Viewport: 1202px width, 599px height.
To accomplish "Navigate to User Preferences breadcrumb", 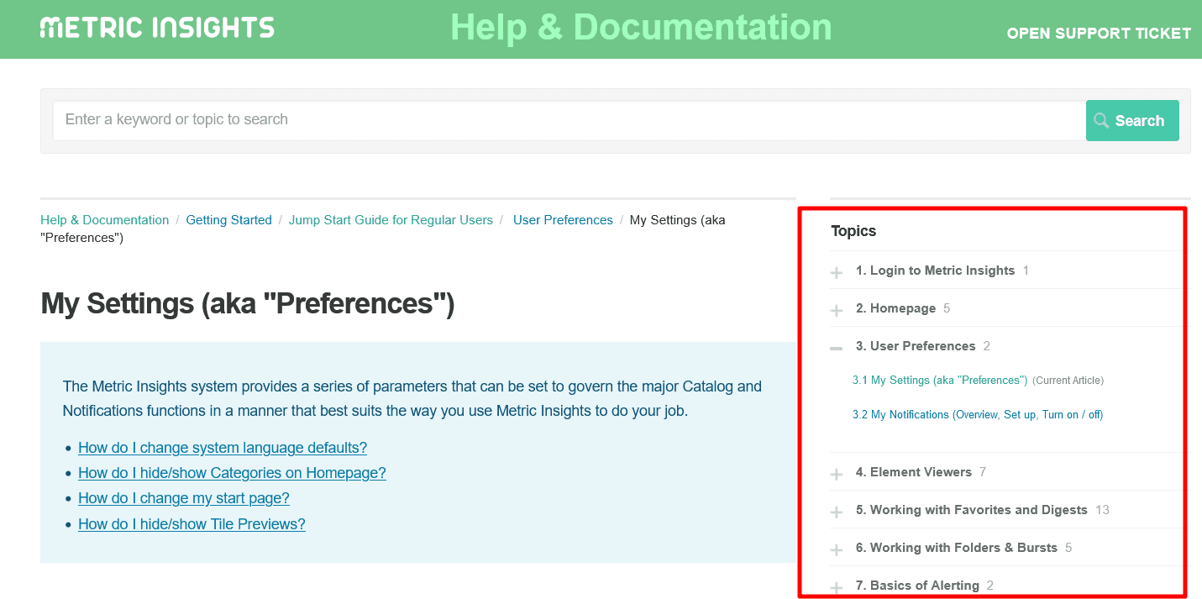I will [563, 220].
